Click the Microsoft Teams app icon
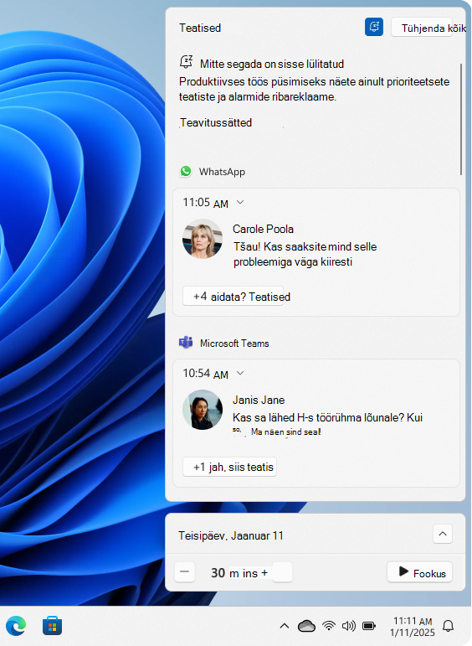 (x=186, y=343)
